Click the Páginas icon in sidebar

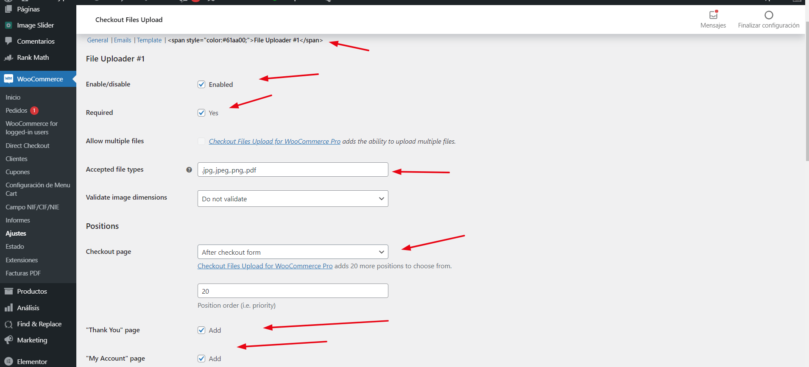8,9
